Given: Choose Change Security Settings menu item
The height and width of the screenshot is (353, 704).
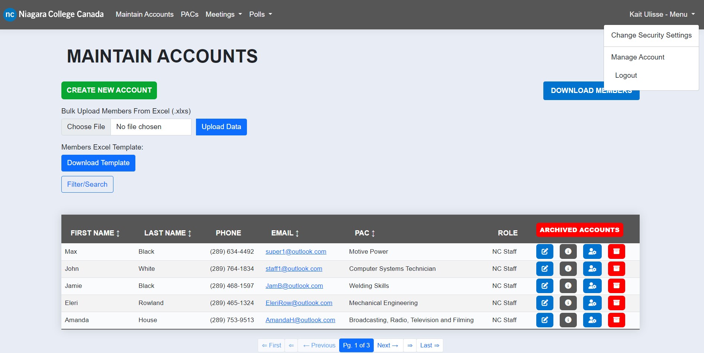Looking at the screenshot, I should (x=651, y=35).
